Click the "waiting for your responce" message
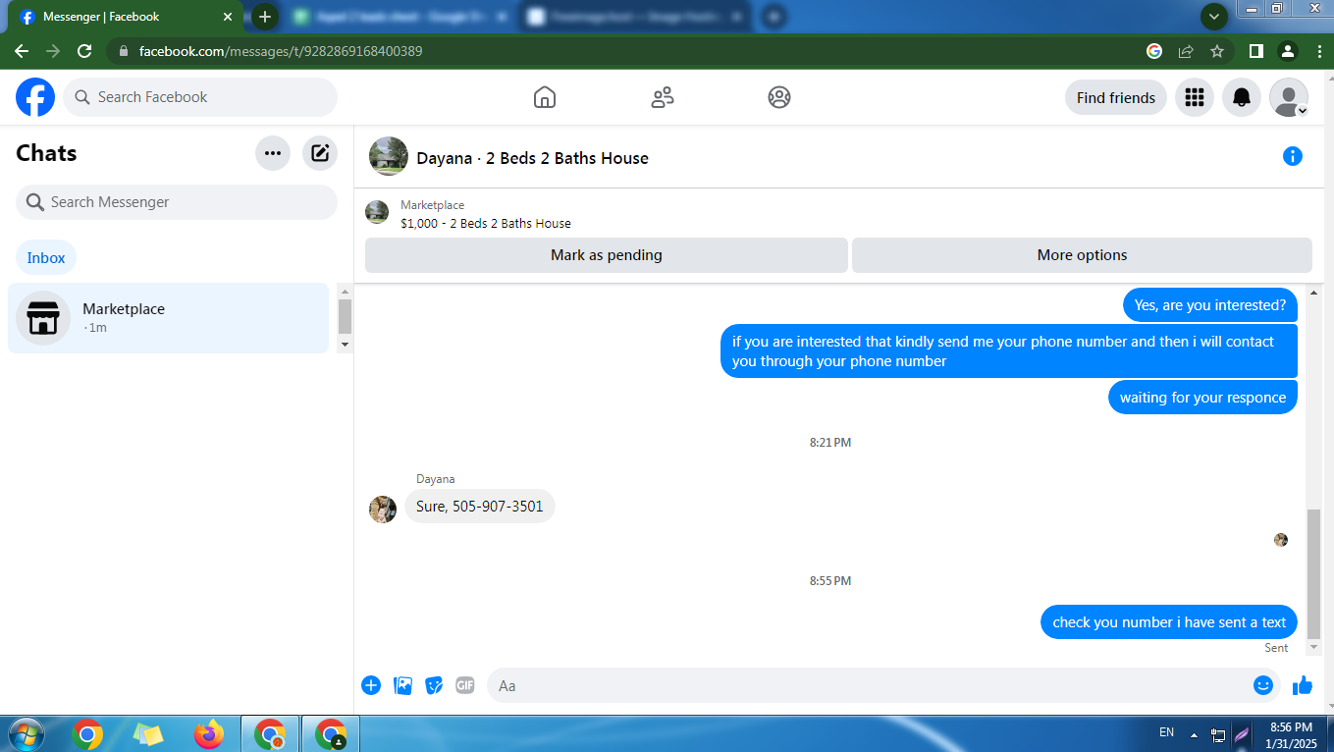 point(1202,398)
